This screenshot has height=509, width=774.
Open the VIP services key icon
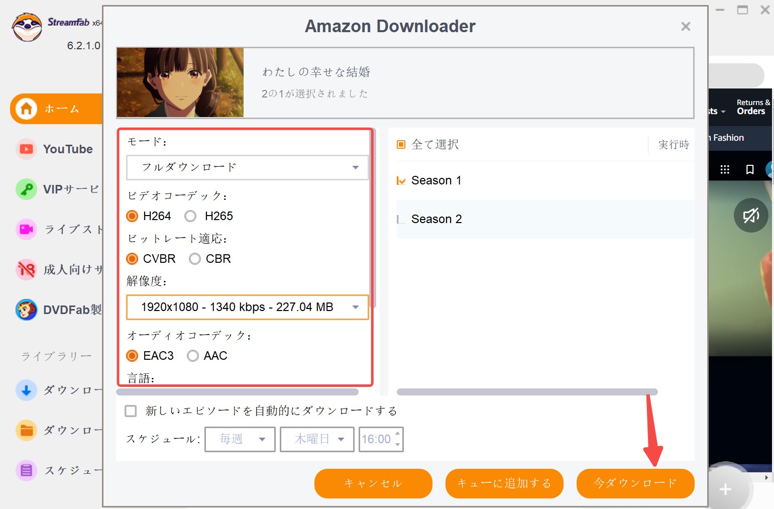pyautogui.click(x=26, y=189)
